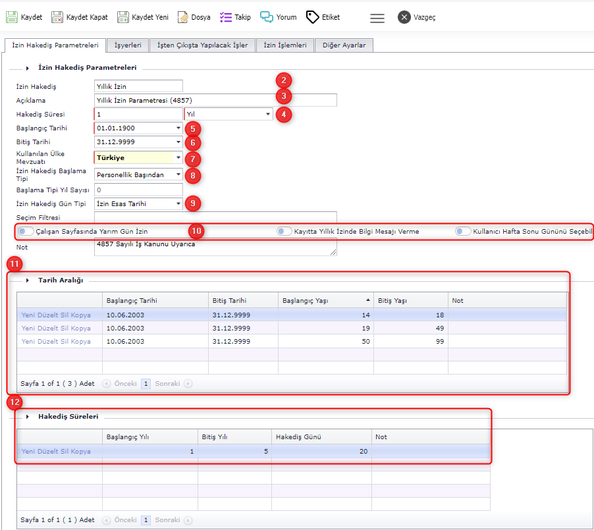Click the Not textarea resize grip
The width and height of the screenshot is (594, 530).
pyautogui.click(x=333, y=252)
